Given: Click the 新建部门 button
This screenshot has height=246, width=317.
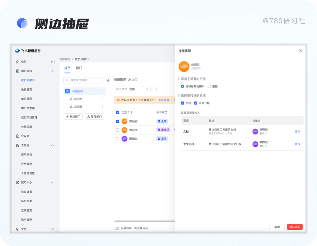Looking at the screenshot, I should (73, 116).
